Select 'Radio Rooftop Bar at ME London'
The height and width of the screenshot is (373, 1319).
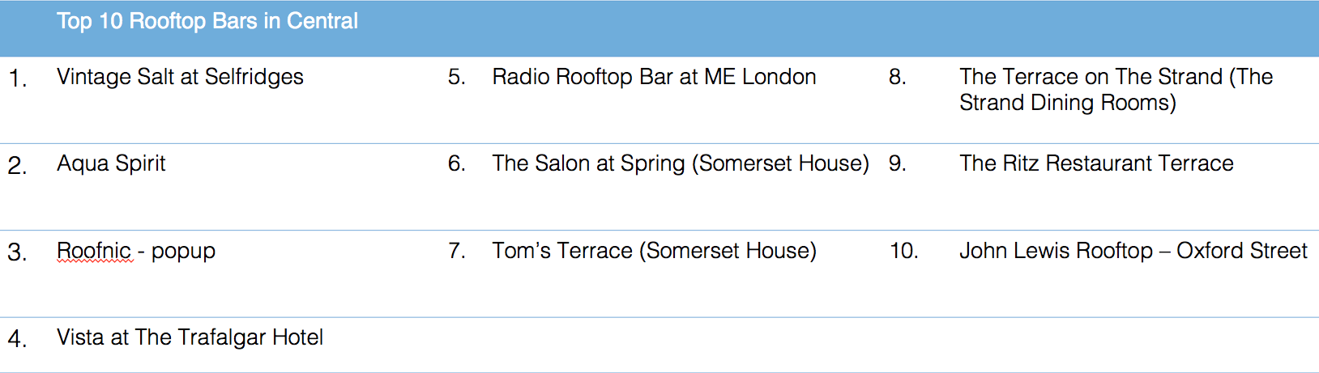[x=654, y=77]
